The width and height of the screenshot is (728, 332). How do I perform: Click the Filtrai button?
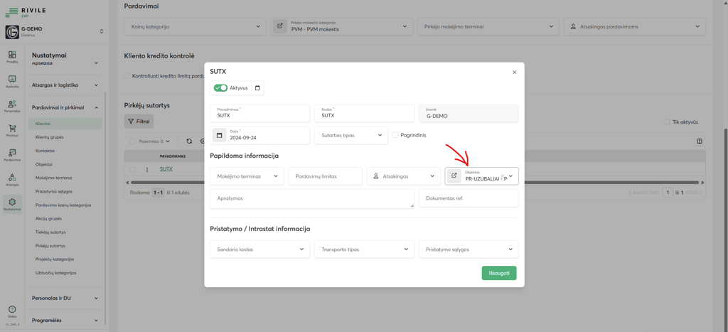tap(139, 122)
